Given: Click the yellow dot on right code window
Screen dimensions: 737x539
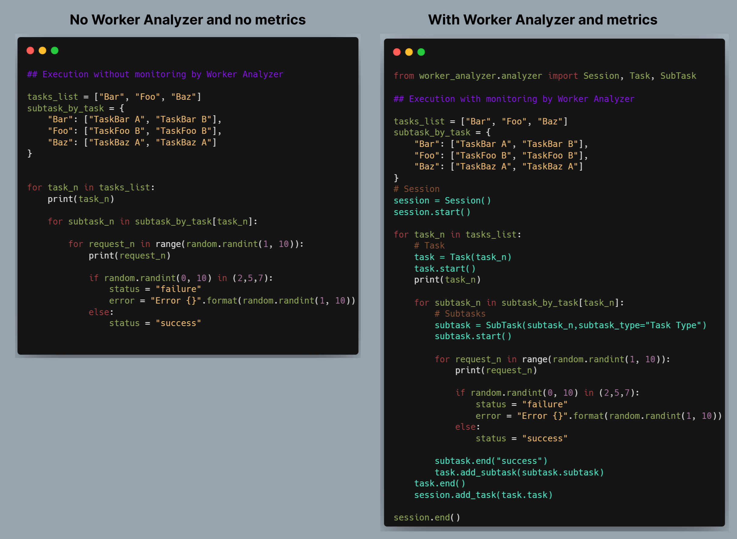Looking at the screenshot, I should [409, 52].
